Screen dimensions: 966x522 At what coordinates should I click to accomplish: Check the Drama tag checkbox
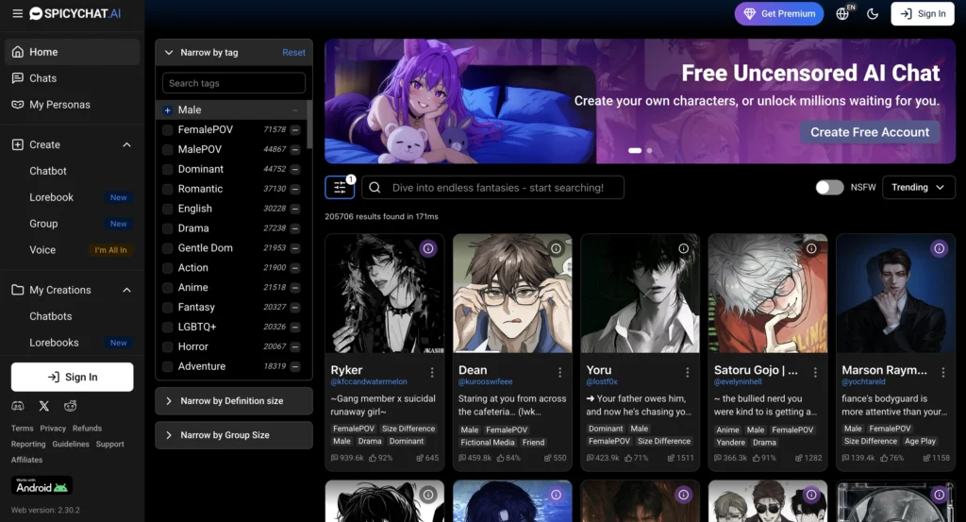click(167, 228)
